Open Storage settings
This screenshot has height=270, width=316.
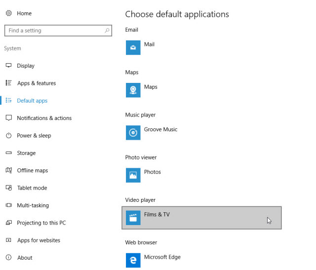[x=26, y=153]
